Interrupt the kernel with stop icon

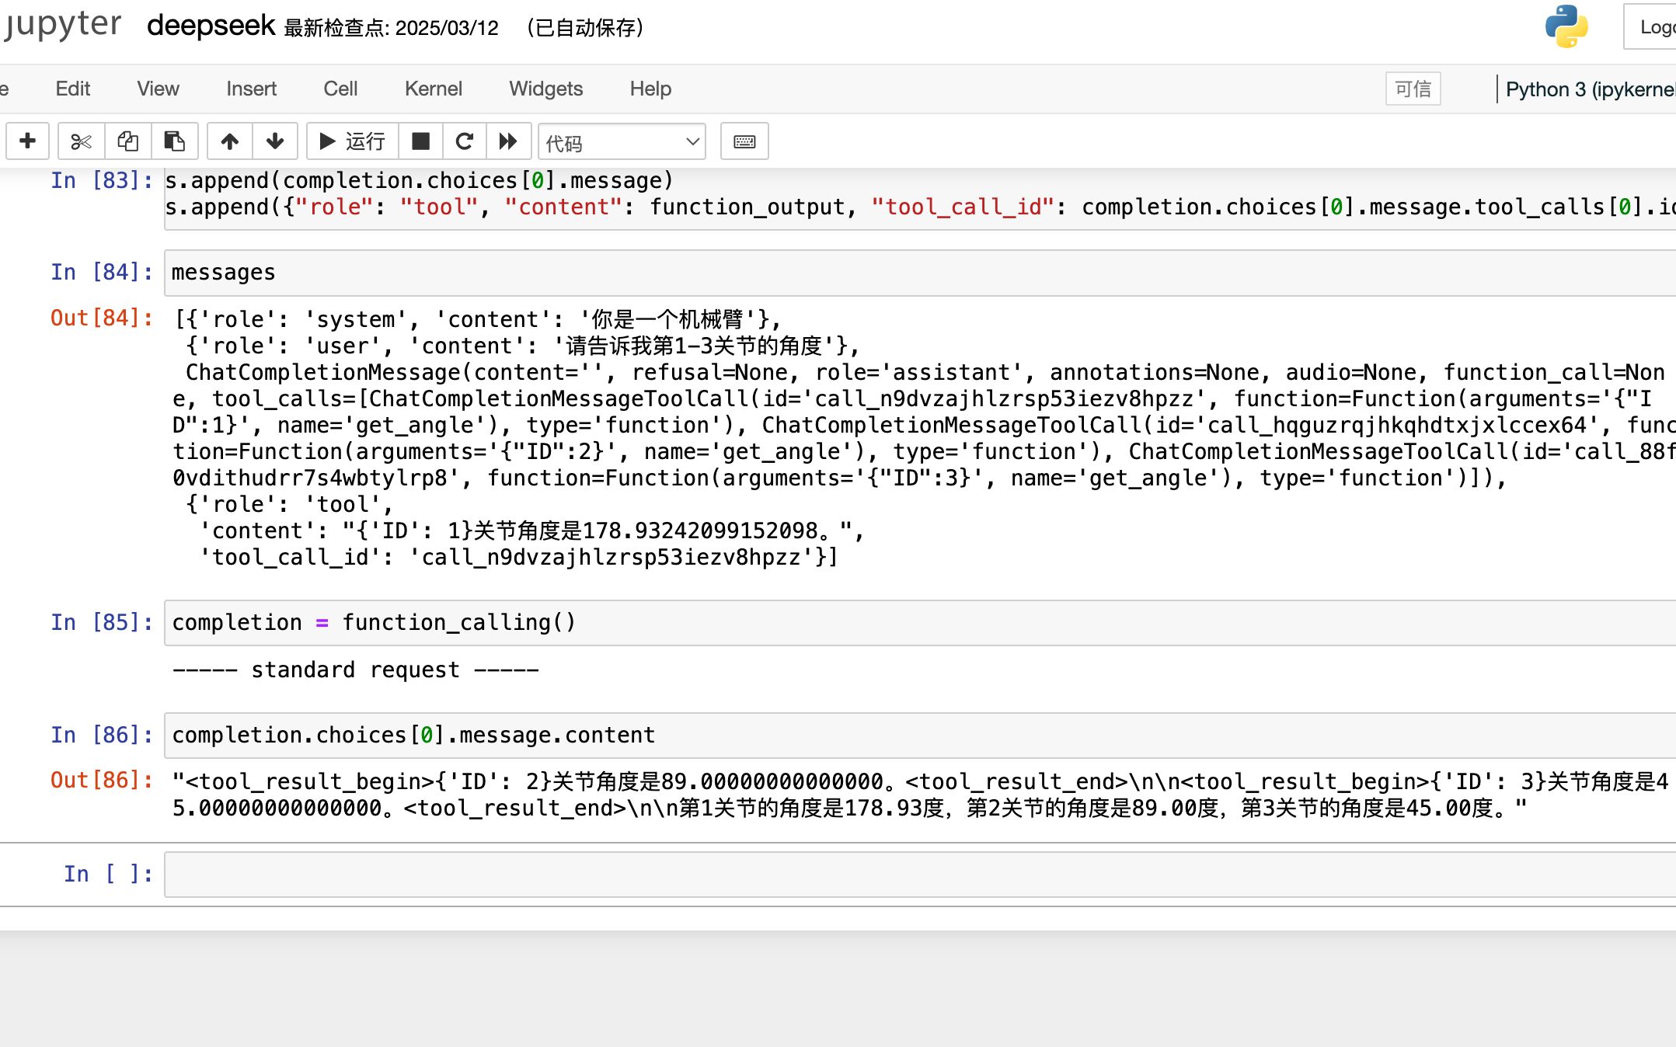click(x=420, y=141)
